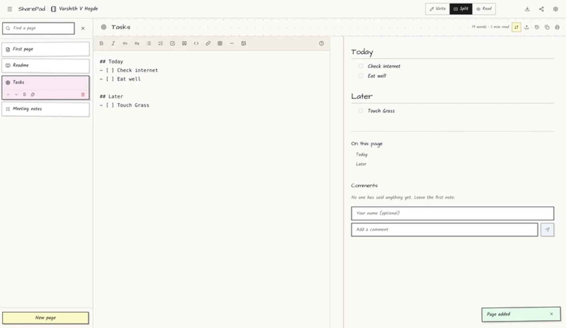Click the word count '14 words' text
The width and height of the screenshot is (566, 328).
point(479,27)
